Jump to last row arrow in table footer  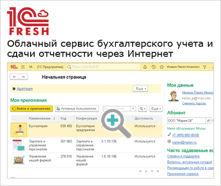(x=158, y=171)
